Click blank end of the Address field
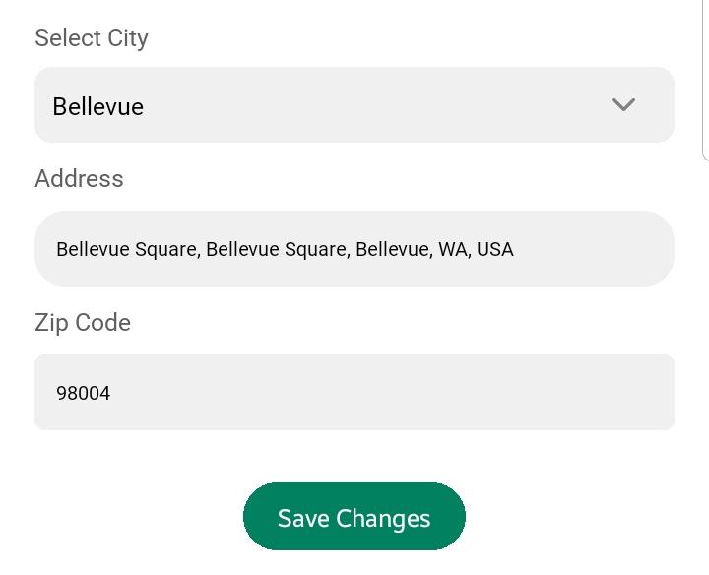 (601, 249)
